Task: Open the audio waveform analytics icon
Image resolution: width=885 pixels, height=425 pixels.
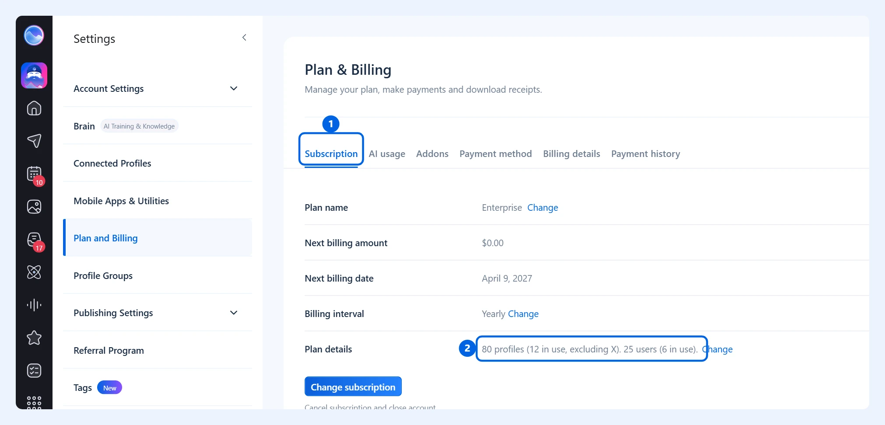Action: pos(34,305)
